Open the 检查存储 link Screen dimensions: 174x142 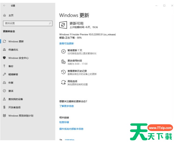(x=64, y=122)
